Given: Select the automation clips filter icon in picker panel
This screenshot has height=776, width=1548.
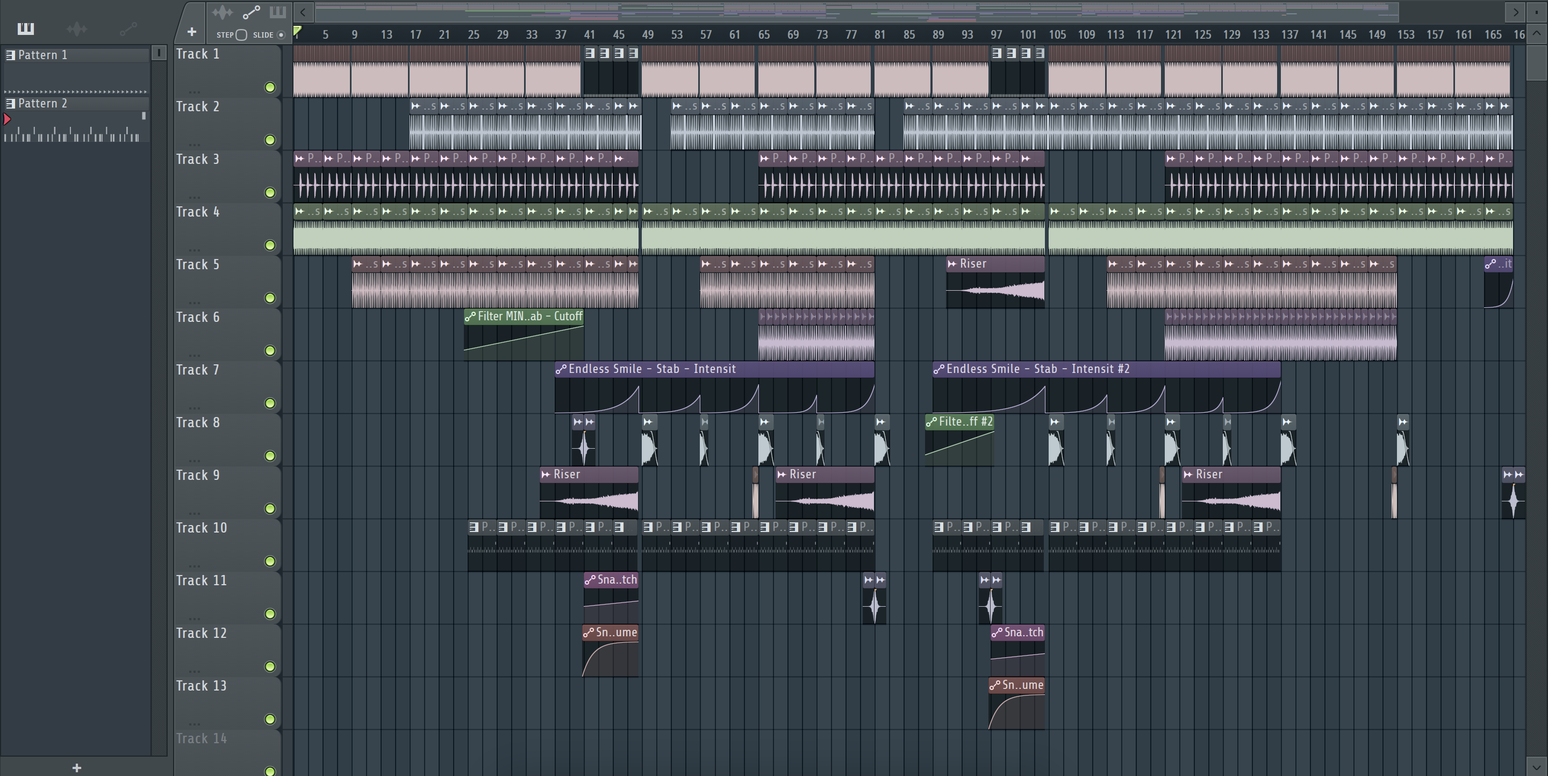Looking at the screenshot, I should pyautogui.click(x=128, y=28).
